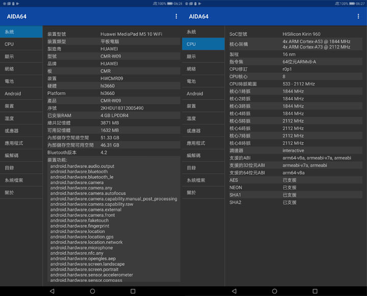Tap android.hardware.nfc.any feature line

[77, 253]
